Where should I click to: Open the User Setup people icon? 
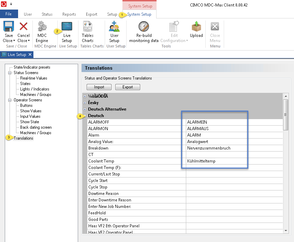point(114,26)
